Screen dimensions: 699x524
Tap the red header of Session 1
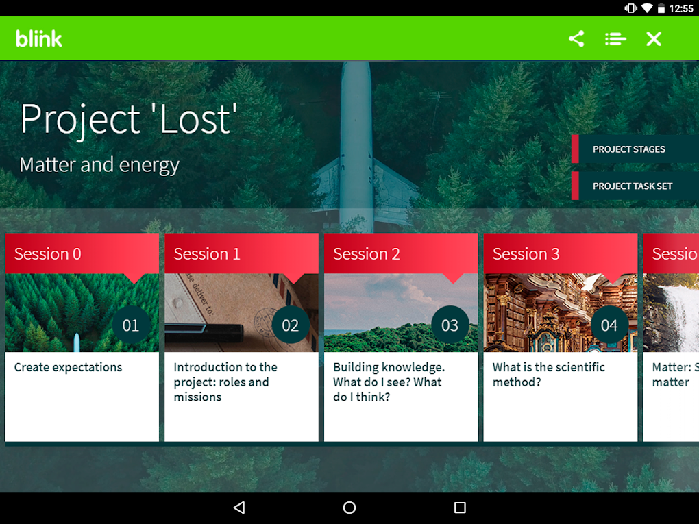point(241,253)
